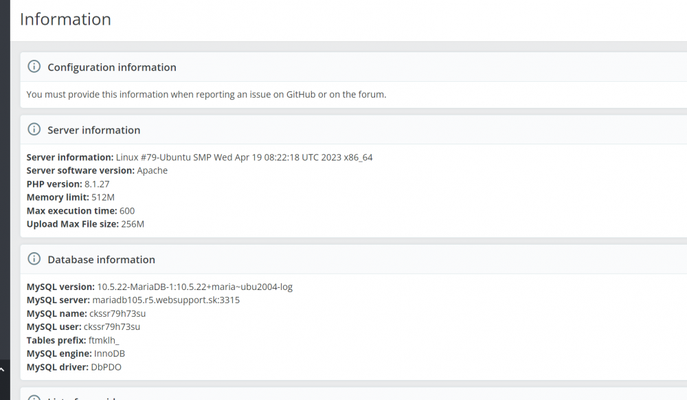Click the Information page title
This screenshot has height=400, width=687.
pos(65,19)
